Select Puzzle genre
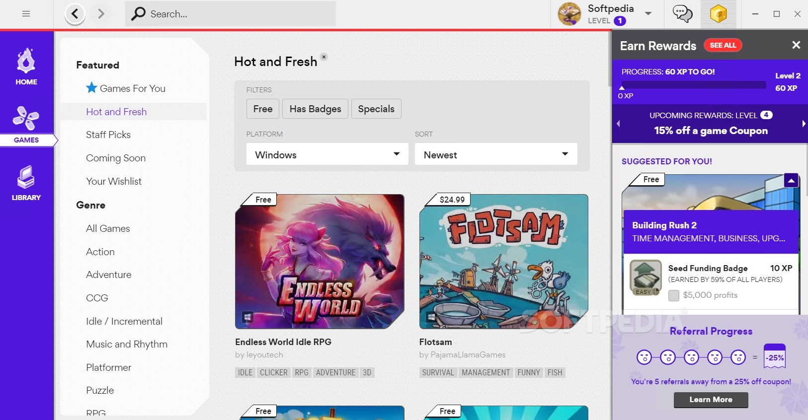The width and height of the screenshot is (808, 420). click(x=100, y=390)
